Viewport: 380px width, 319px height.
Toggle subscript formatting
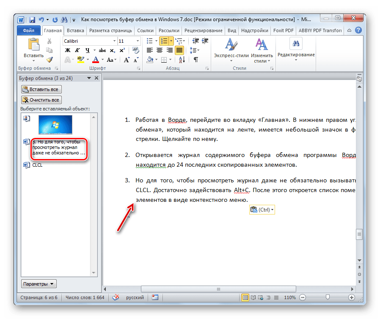click(113, 50)
